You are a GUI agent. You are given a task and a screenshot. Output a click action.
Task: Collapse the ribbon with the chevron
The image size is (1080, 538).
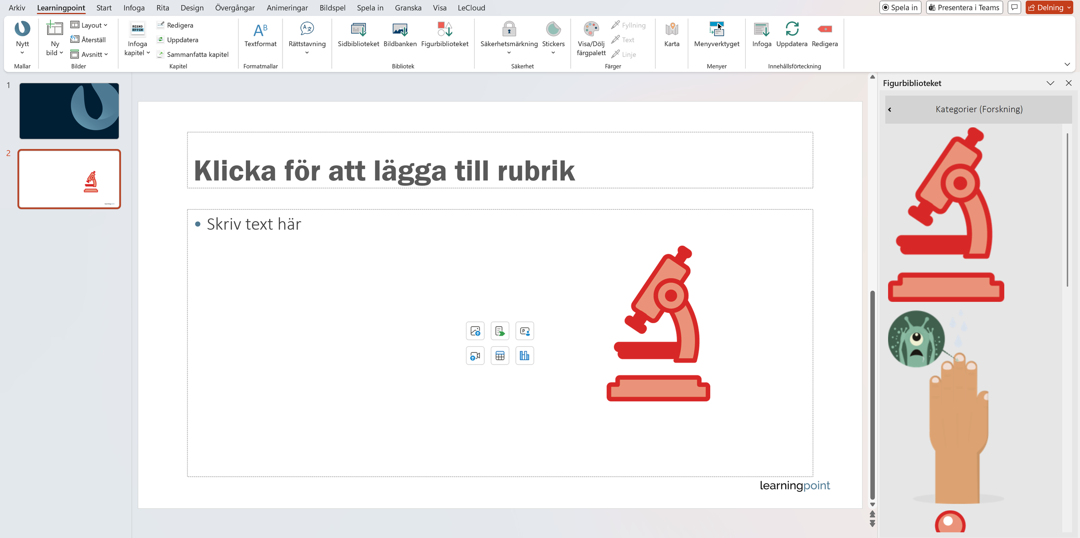(x=1067, y=64)
